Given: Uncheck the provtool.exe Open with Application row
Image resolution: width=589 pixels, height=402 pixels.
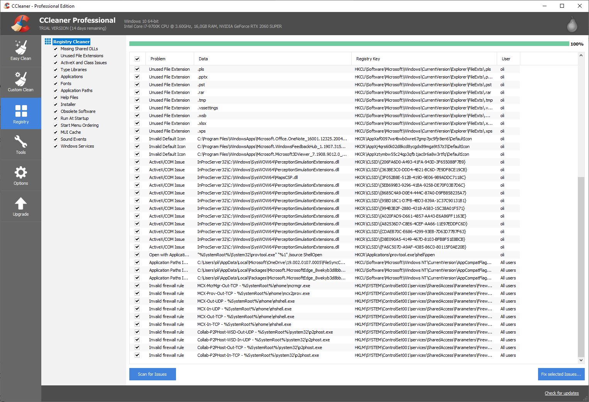Looking at the screenshot, I should [x=137, y=255].
